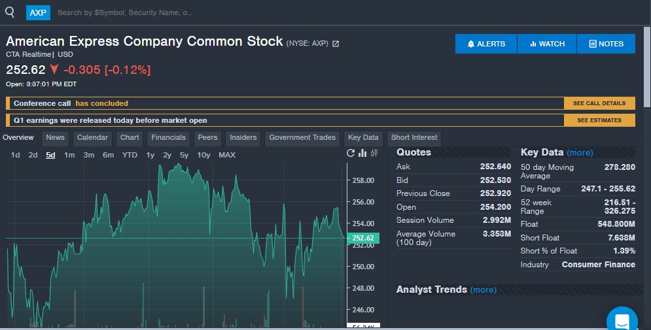The height and width of the screenshot is (330, 651).
Task: Open NOTES for American Express
Action: 606,44
